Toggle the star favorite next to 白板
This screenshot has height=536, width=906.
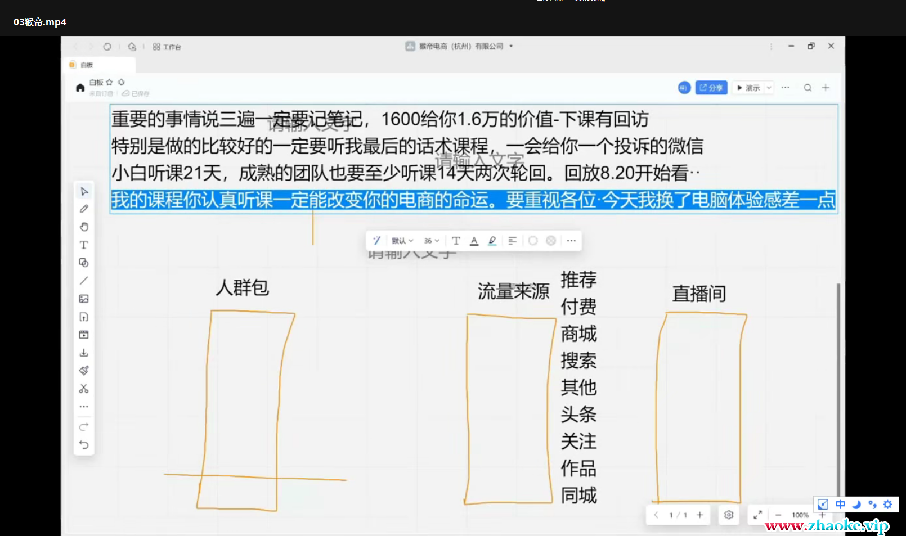coord(109,82)
